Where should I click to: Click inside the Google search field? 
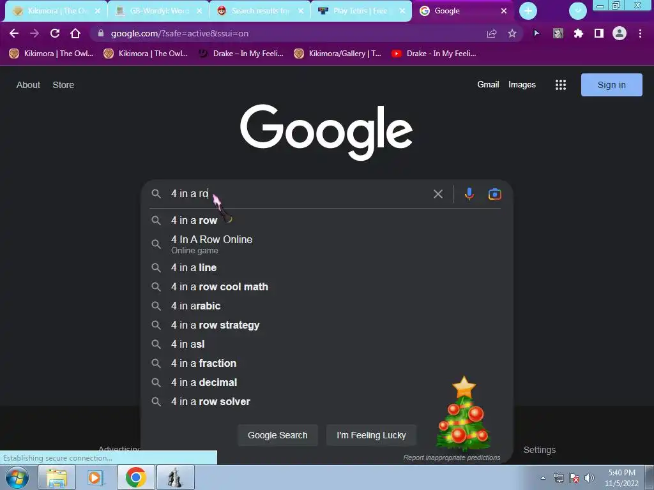coord(299,194)
